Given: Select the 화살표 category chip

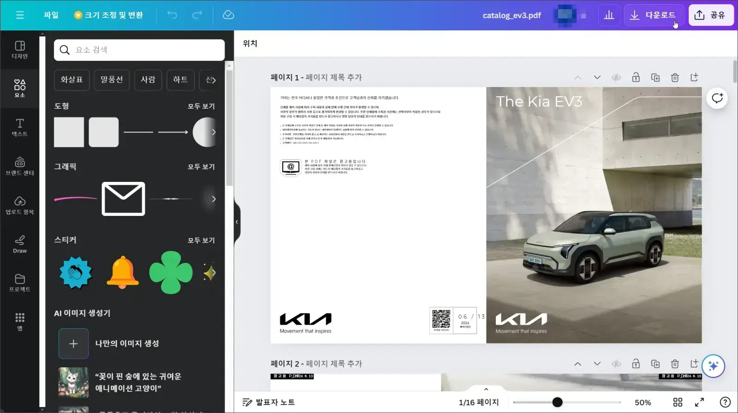Looking at the screenshot, I should click(x=71, y=80).
